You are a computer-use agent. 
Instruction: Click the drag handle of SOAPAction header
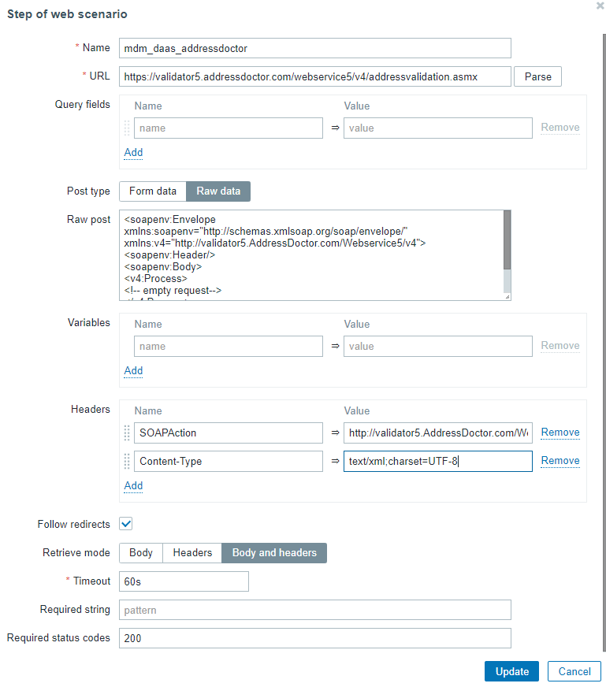(128, 433)
